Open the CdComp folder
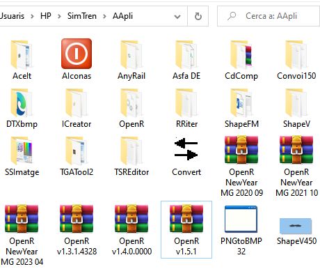The image size is (320, 276). pyautogui.click(x=241, y=55)
